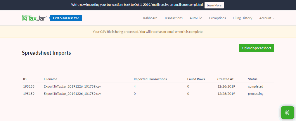Viewport: 296px width, 121px height.
Task: Click the CSV processing notification banner
Action: [148, 32]
